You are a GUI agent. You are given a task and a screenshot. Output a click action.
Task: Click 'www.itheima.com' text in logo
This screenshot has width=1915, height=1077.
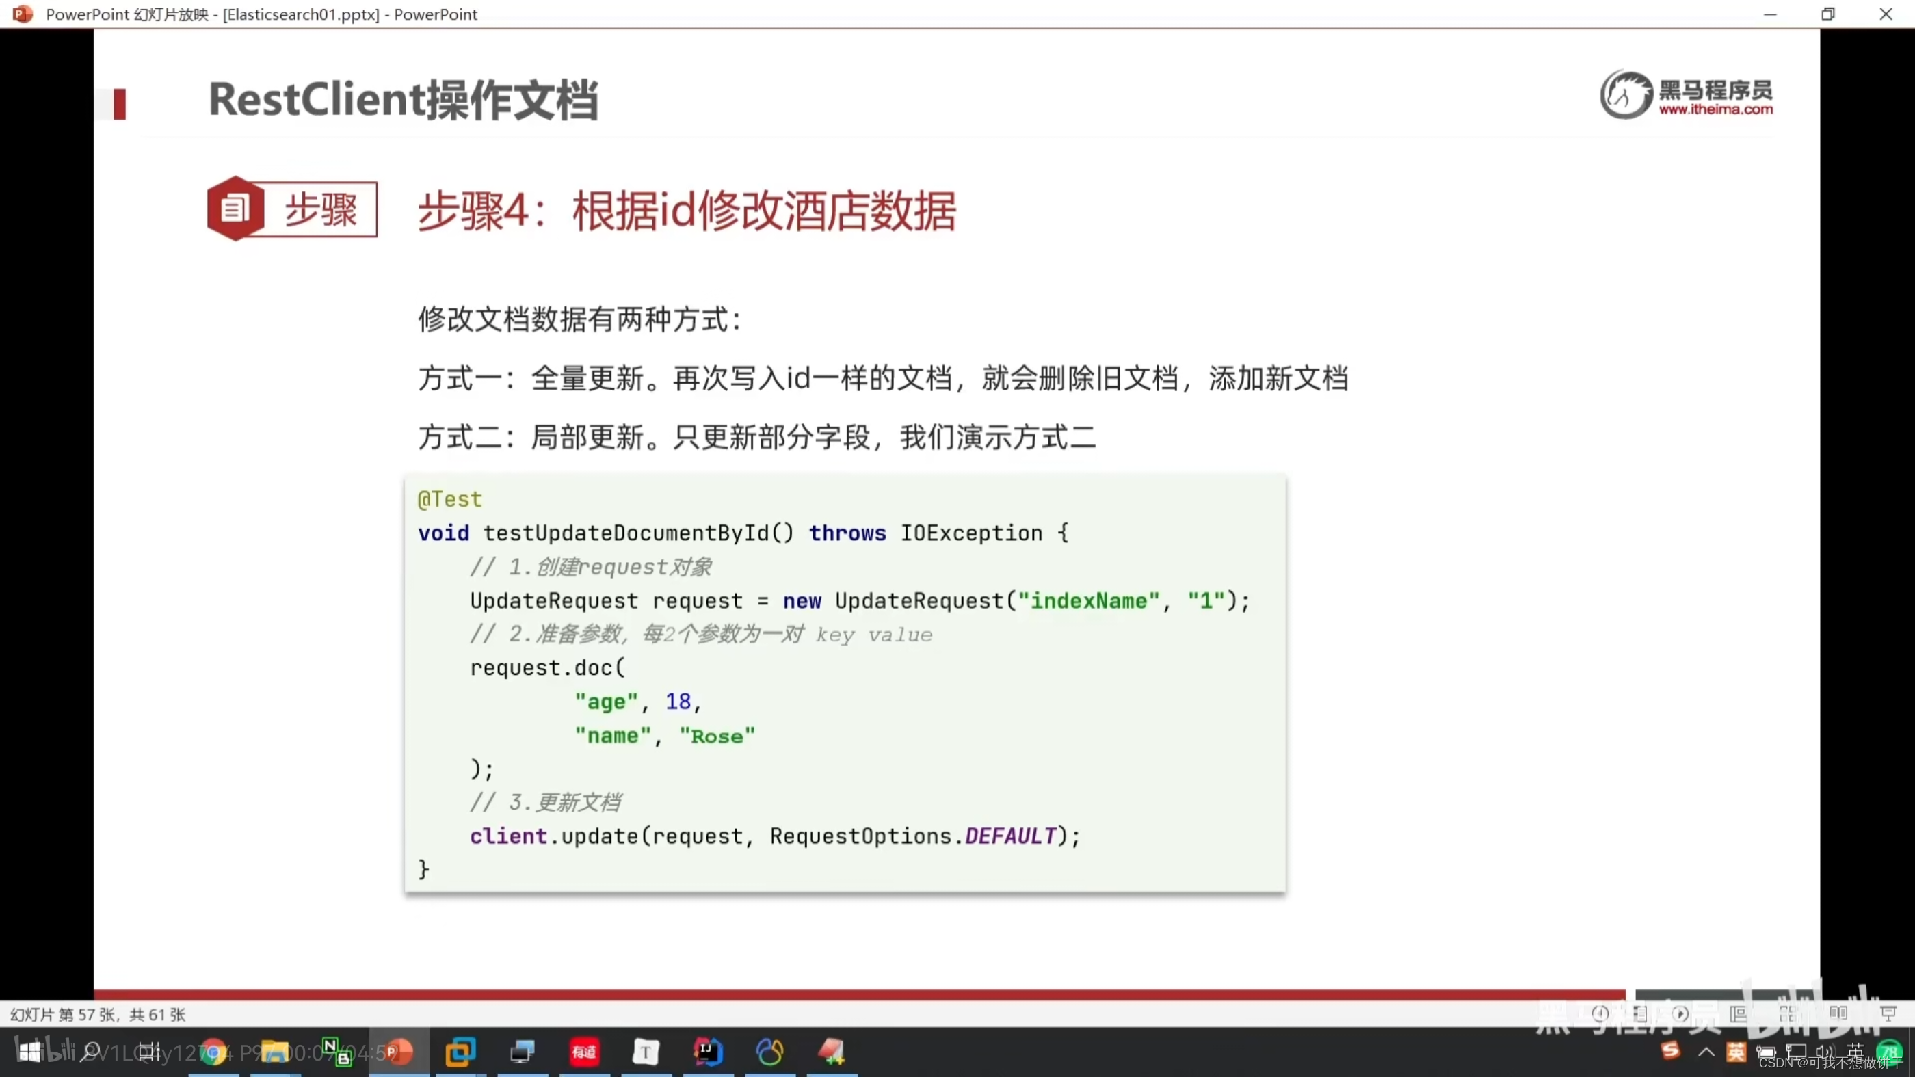pyautogui.click(x=1716, y=109)
